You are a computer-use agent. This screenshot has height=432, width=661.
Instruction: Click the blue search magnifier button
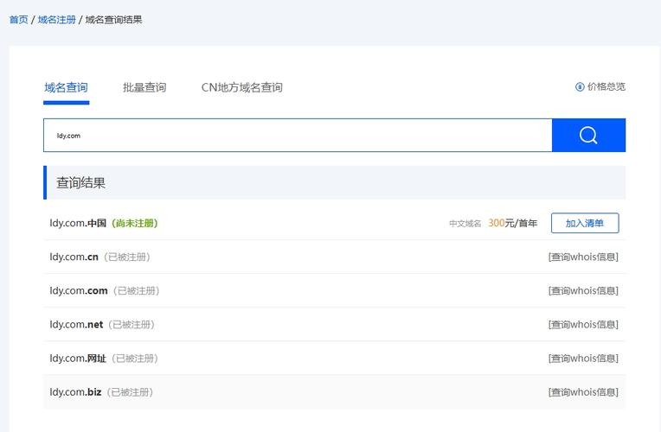(588, 135)
